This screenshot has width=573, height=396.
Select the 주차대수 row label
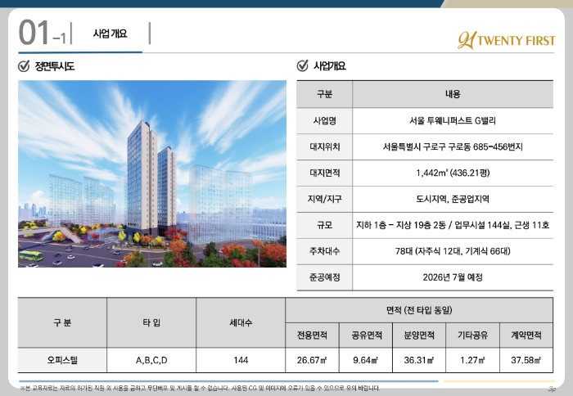pyautogui.click(x=324, y=251)
